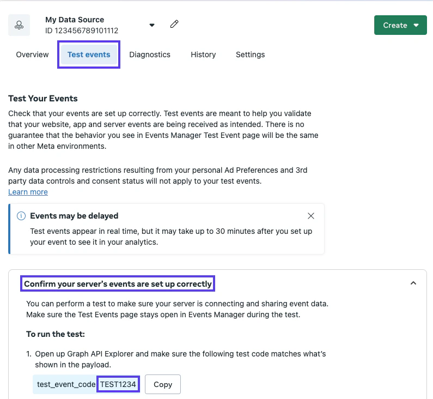Image resolution: width=433 pixels, height=399 pixels.
Task: Select the TEST1234 code value
Action: pos(118,384)
